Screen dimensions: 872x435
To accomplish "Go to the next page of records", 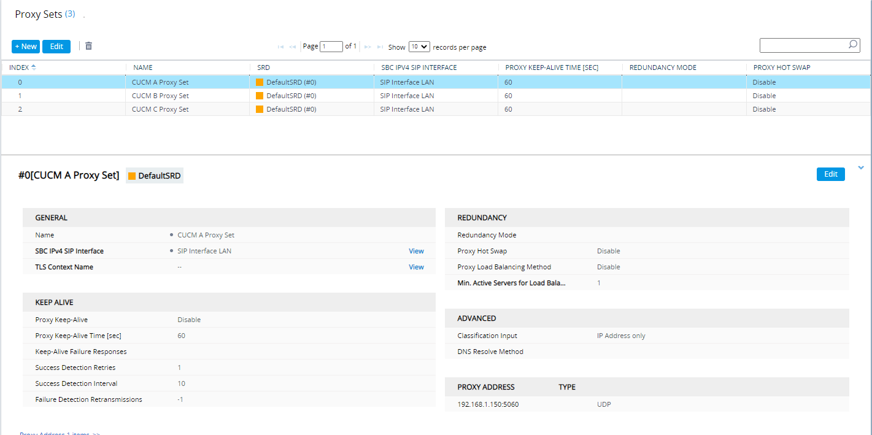I will click(368, 47).
